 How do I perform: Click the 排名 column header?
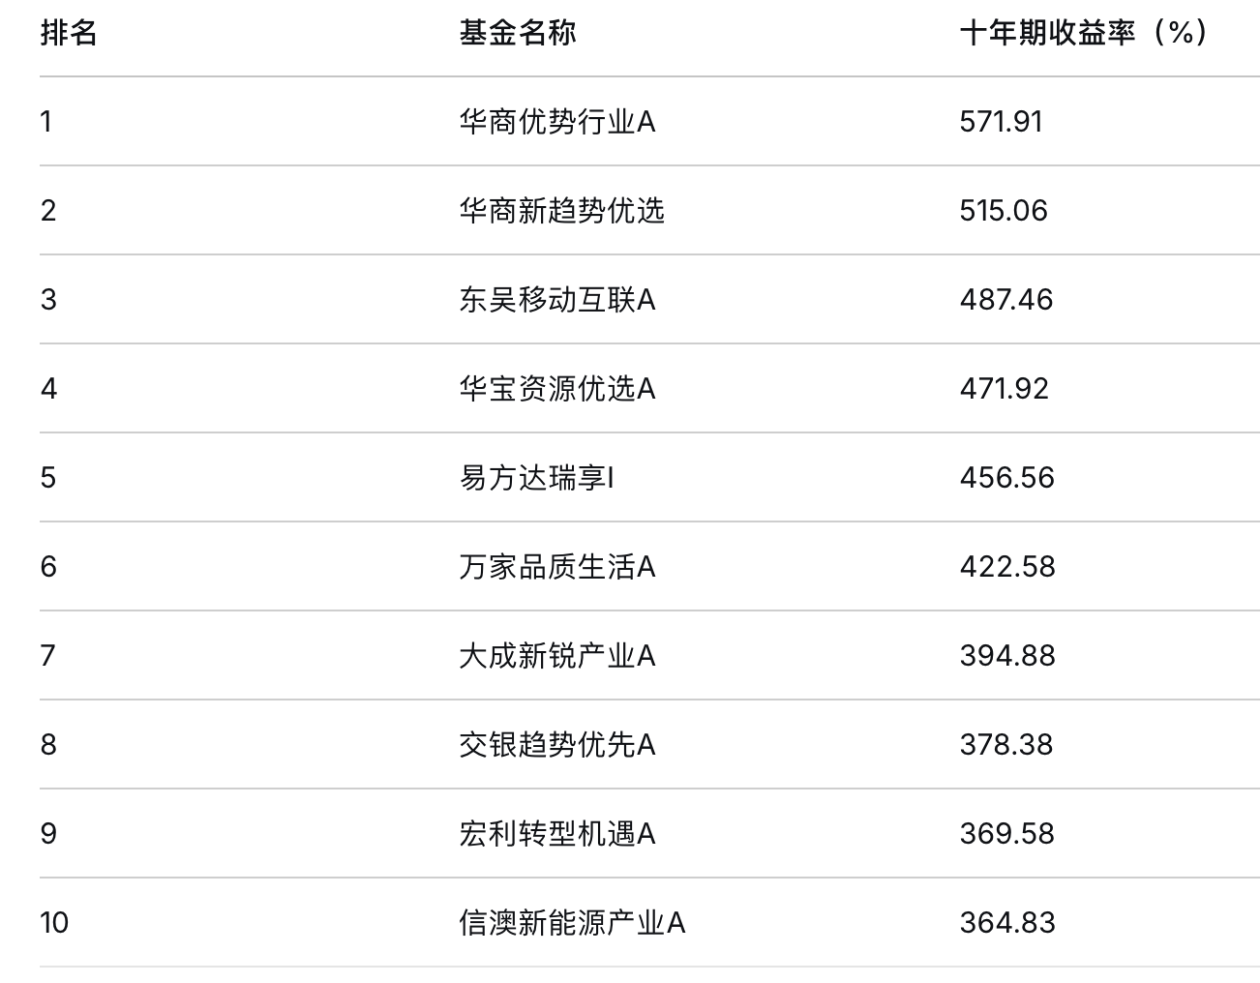click(x=69, y=33)
